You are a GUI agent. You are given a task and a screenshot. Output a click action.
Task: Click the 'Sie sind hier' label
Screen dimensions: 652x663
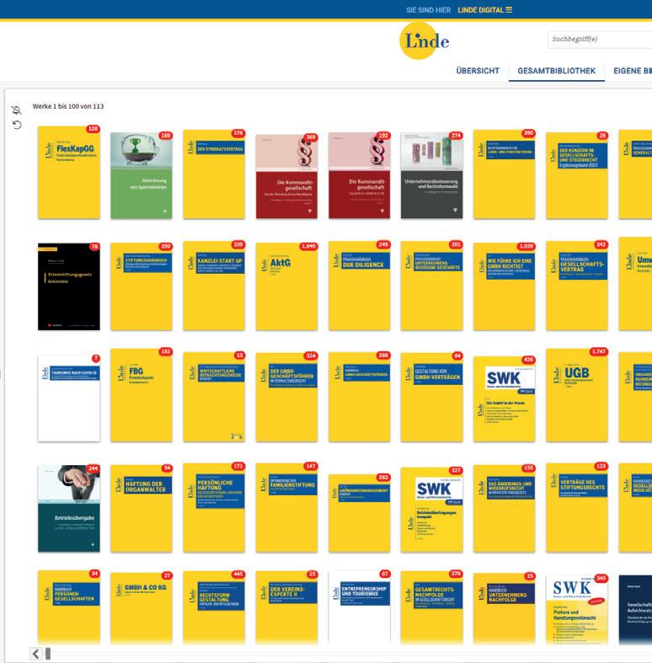pos(428,10)
